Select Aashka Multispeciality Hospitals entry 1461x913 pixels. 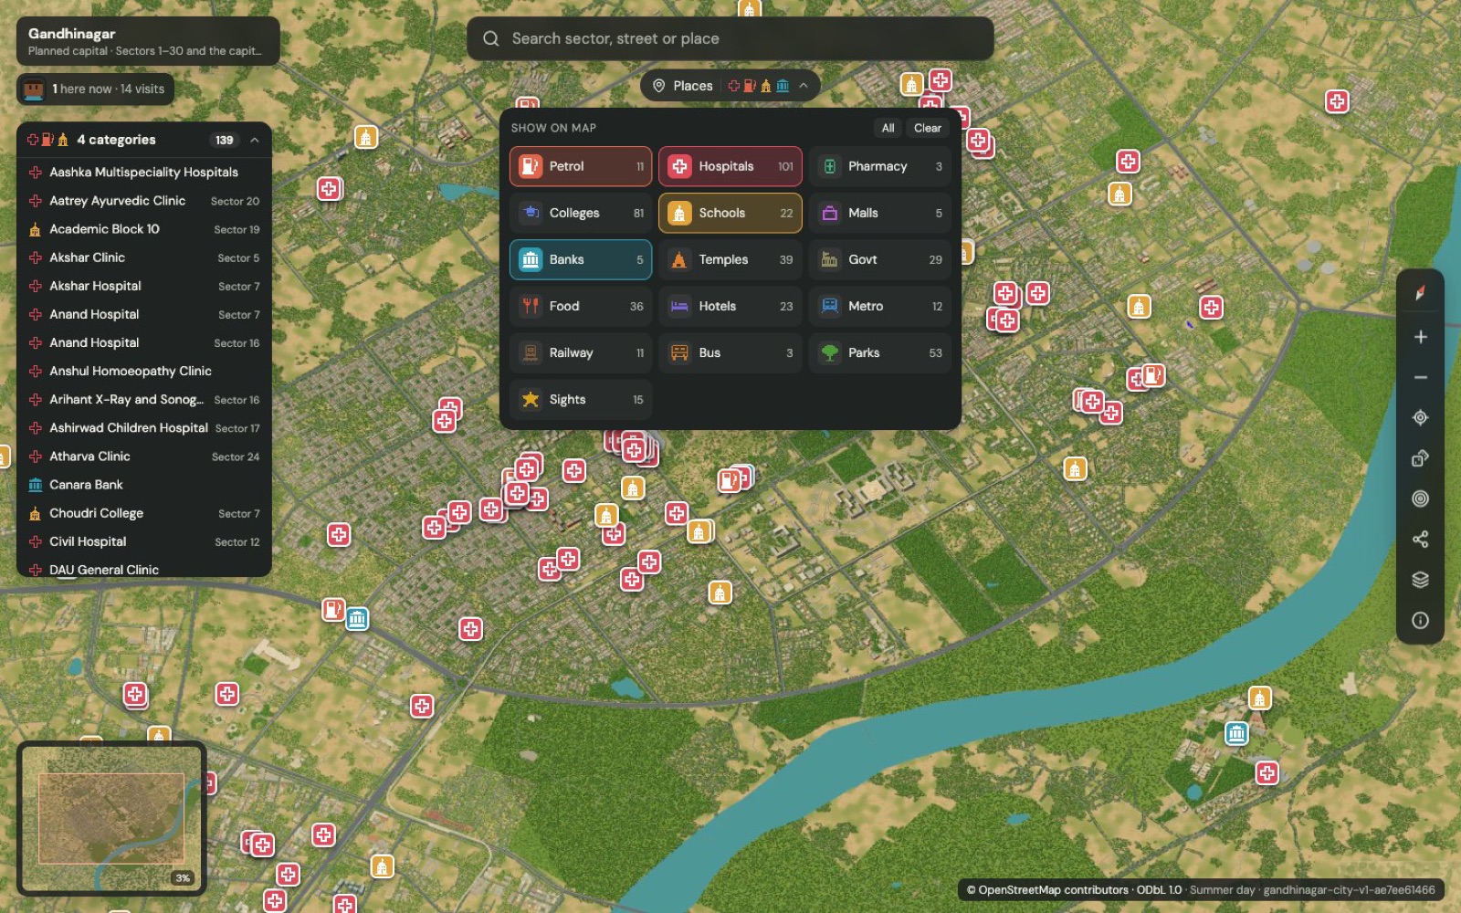[144, 173]
